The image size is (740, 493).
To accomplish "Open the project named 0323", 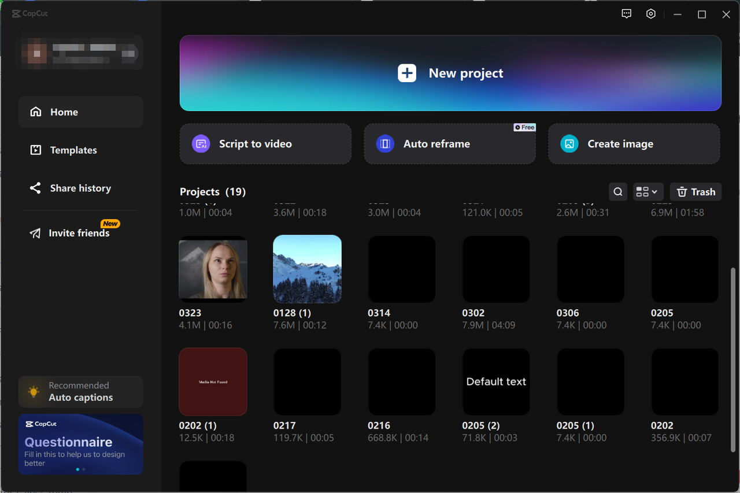I will tap(213, 269).
